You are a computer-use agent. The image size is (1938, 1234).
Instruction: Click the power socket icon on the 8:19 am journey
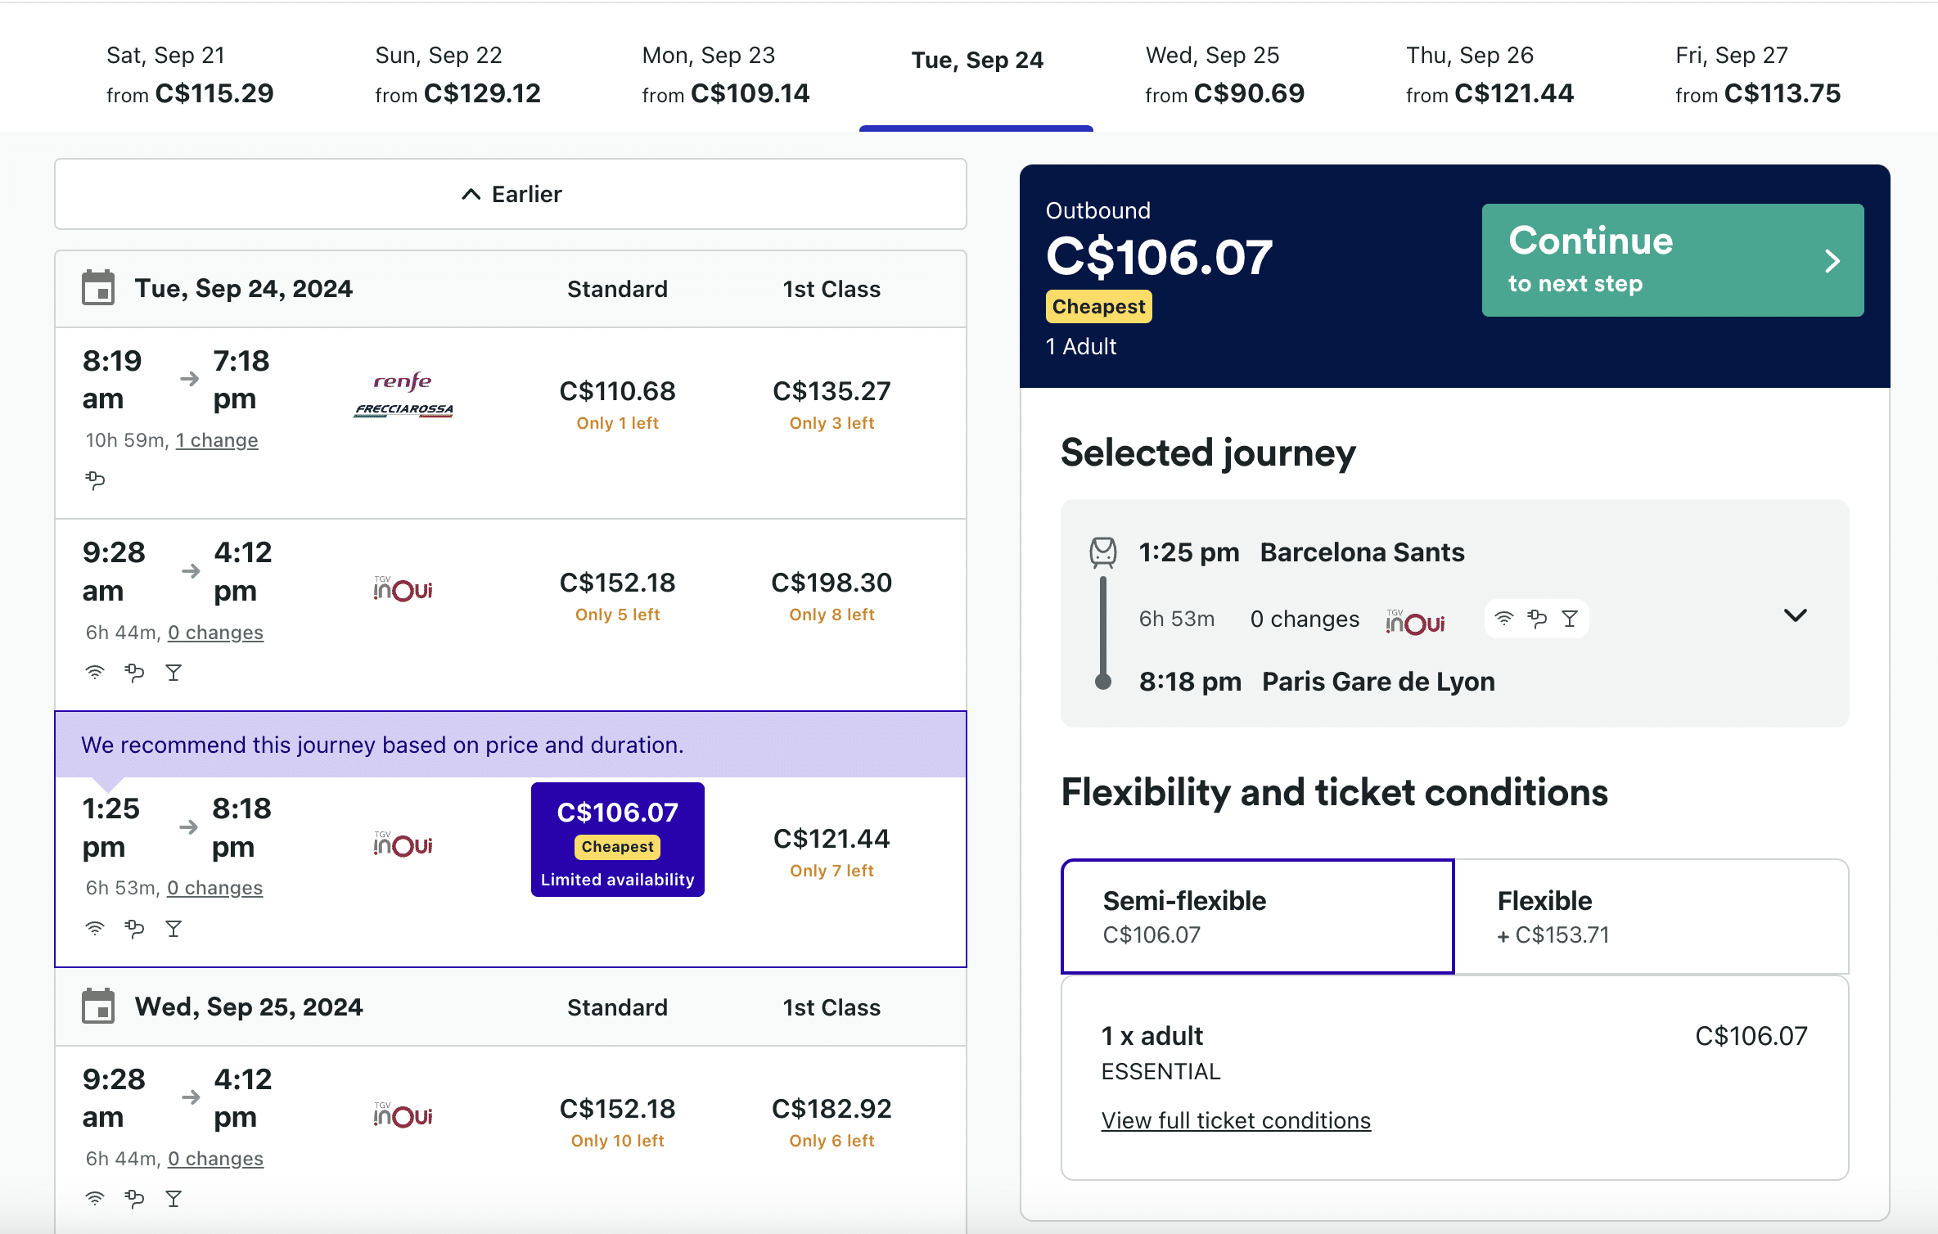tap(95, 480)
